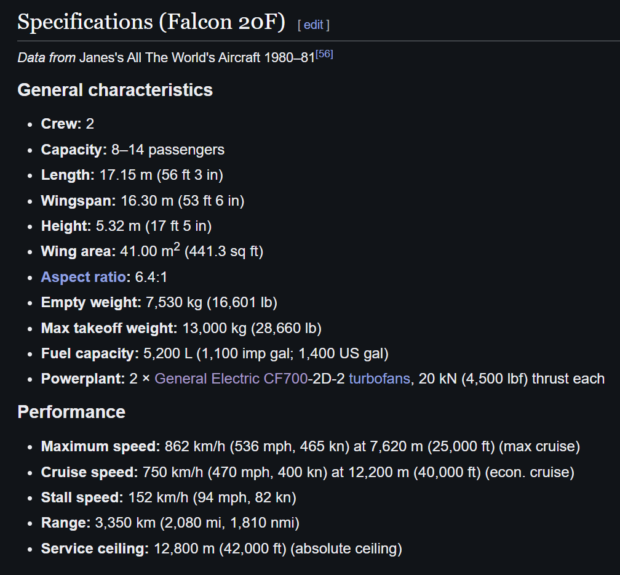Click the Performance subheading
Viewport: 620px width, 575px height.
(x=71, y=412)
